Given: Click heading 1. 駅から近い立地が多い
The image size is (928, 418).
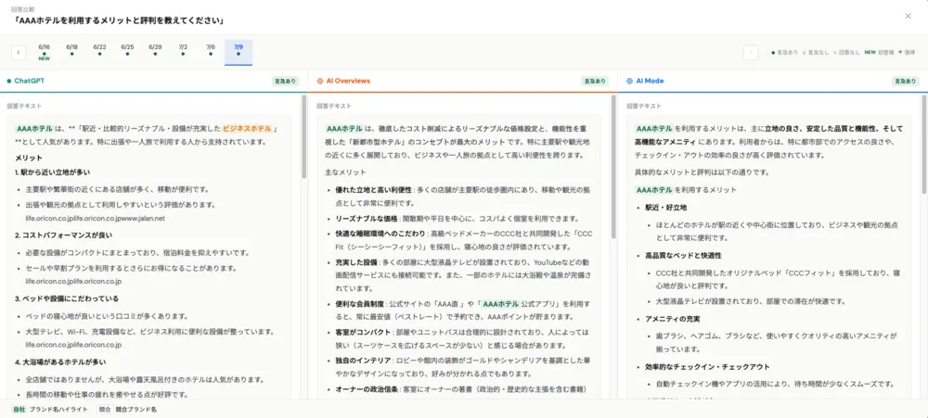Looking at the screenshot, I should 53,172.
